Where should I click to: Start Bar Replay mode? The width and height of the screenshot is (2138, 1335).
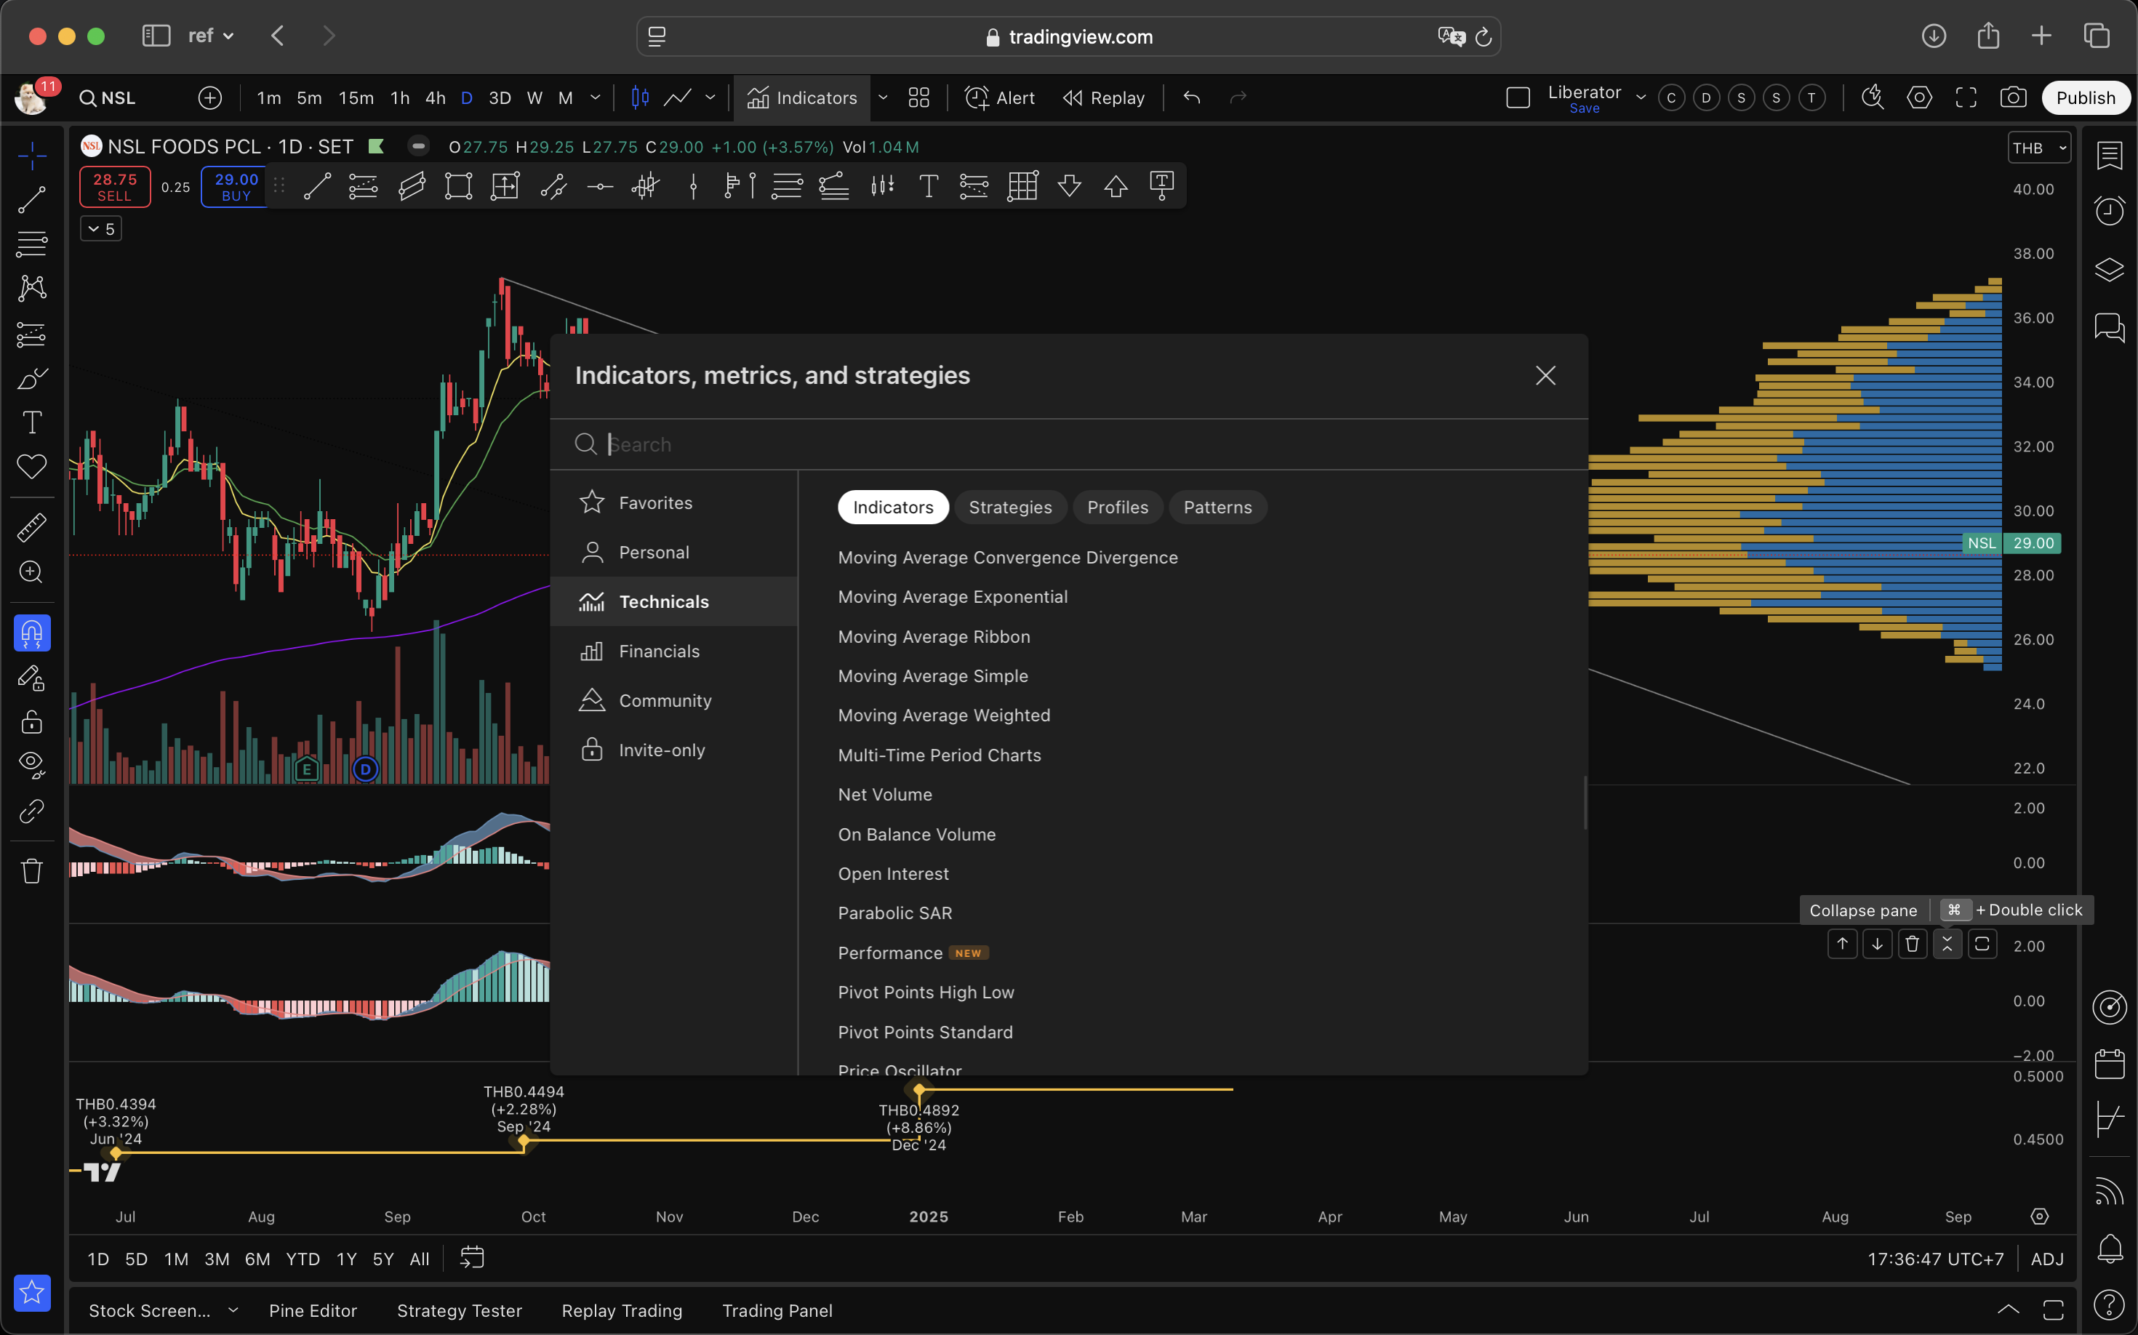point(1104,98)
